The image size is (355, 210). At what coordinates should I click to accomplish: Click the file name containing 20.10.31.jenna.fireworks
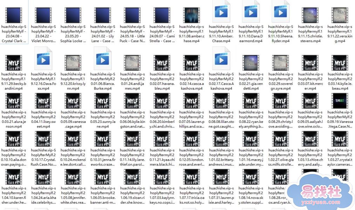(103, 157)
